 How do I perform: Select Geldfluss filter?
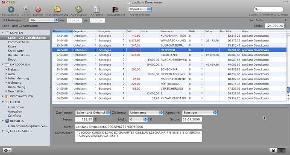tap(15, 116)
